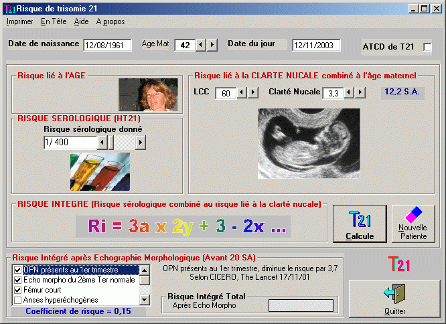Click the T21 title bar application icon
This screenshot has width=446, height=324.
pos(9,9)
